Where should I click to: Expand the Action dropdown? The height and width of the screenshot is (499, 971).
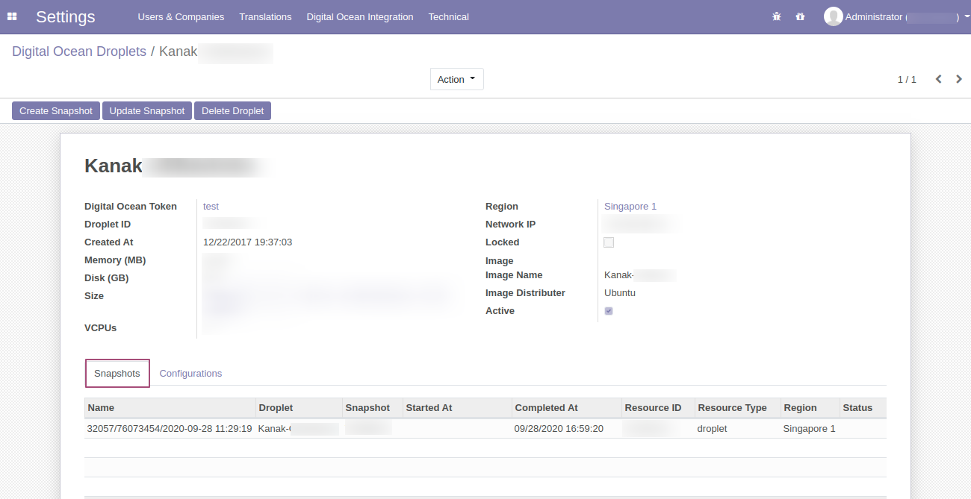coord(456,79)
